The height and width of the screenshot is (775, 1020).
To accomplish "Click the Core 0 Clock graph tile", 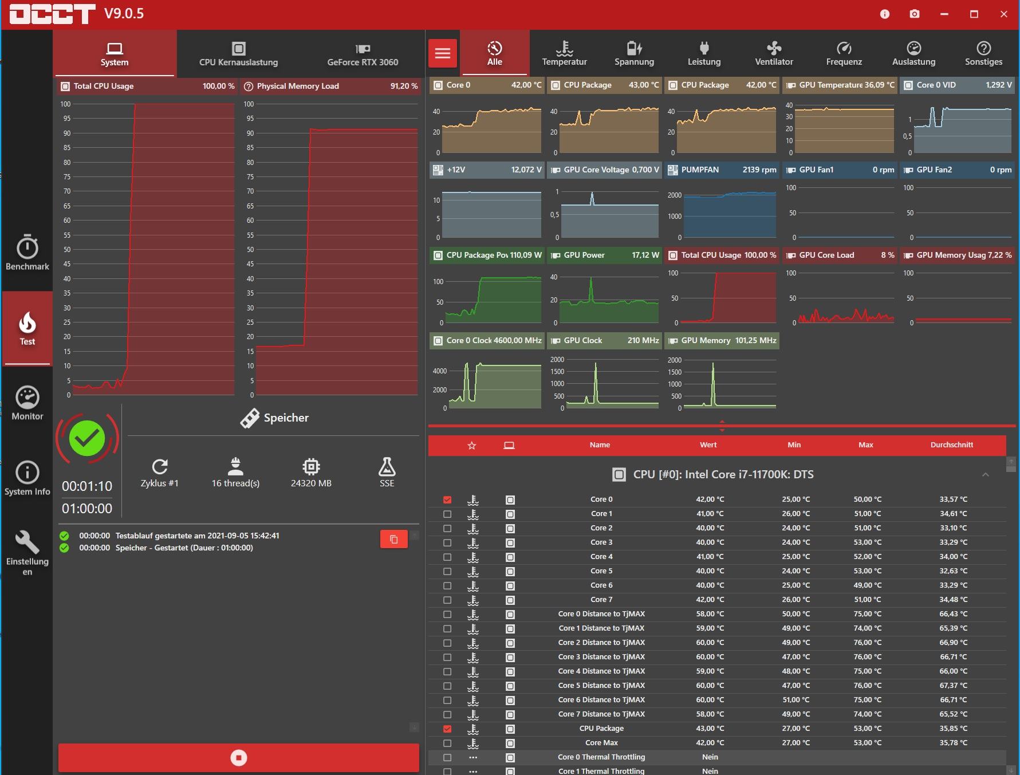I will 486,373.
